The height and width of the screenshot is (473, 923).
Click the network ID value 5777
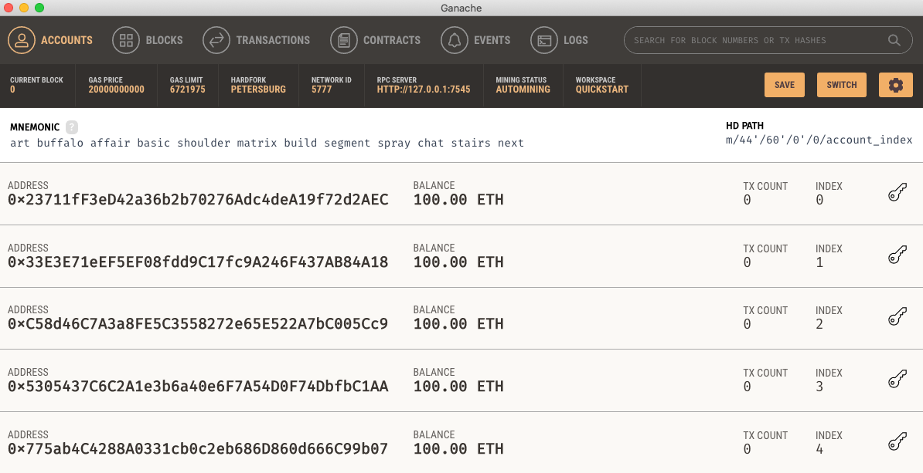point(322,90)
